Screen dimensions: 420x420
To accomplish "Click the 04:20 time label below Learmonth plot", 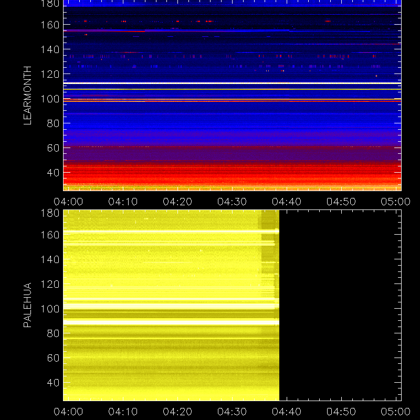I will pos(177,202).
